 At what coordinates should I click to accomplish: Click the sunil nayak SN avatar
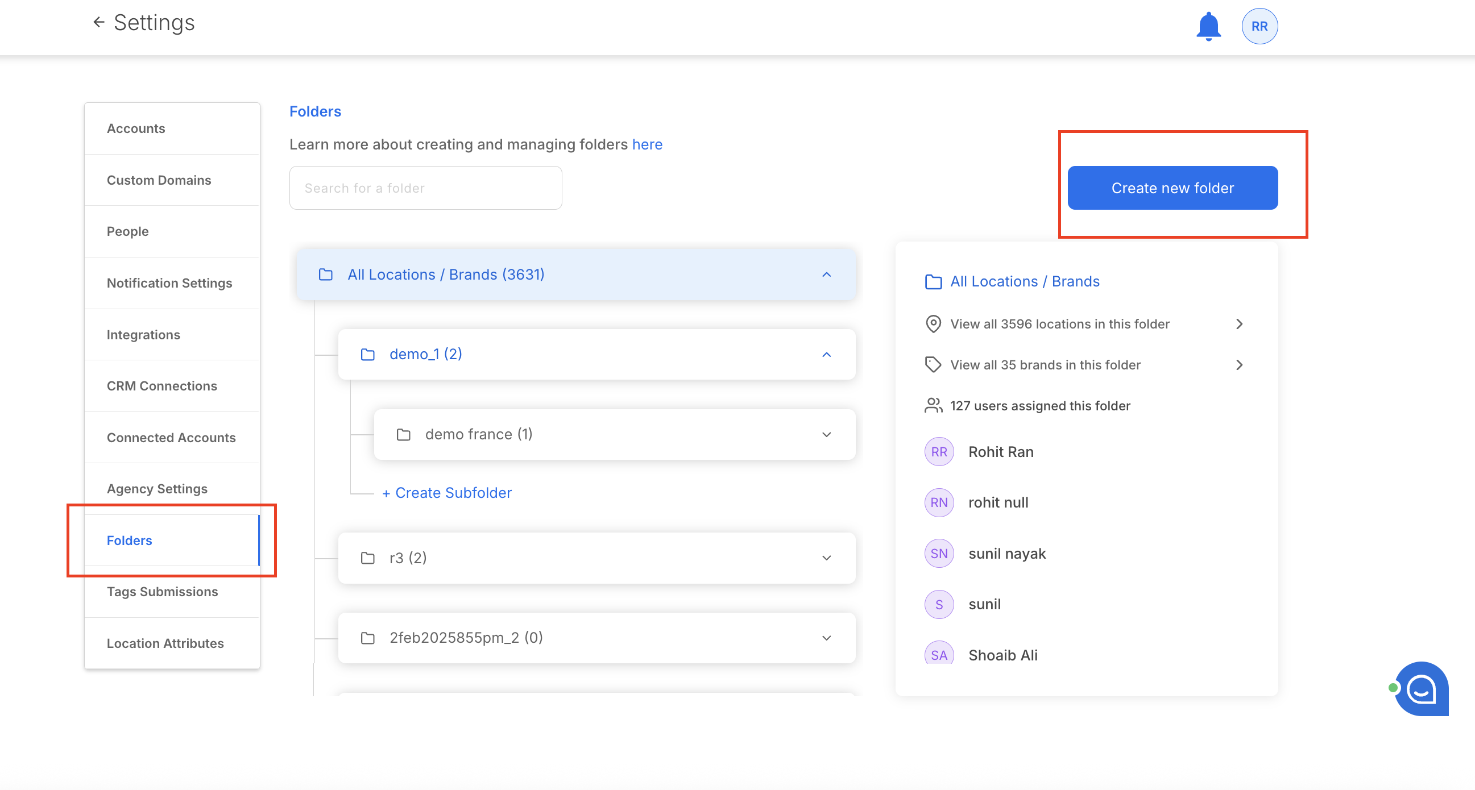tap(938, 554)
